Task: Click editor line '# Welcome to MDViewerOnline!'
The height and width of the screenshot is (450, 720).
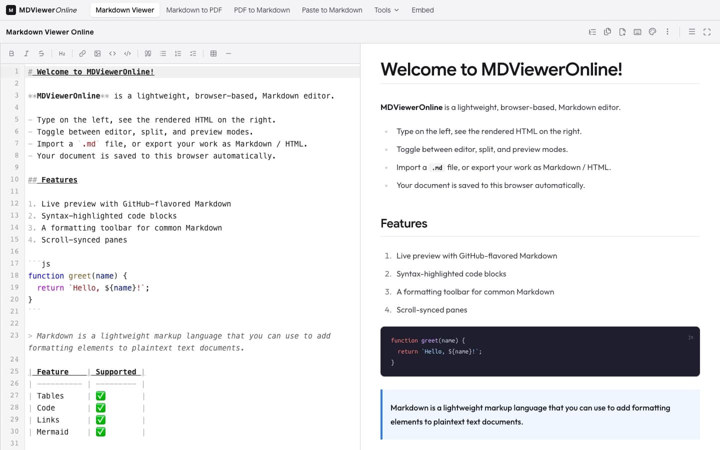Action: point(91,71)
